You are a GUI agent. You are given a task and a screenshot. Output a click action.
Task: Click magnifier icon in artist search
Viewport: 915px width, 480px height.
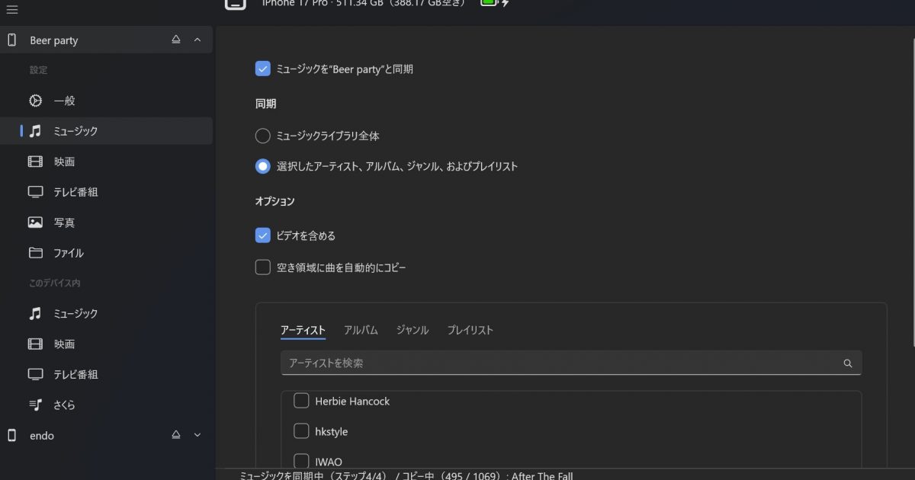coord(847,363)
